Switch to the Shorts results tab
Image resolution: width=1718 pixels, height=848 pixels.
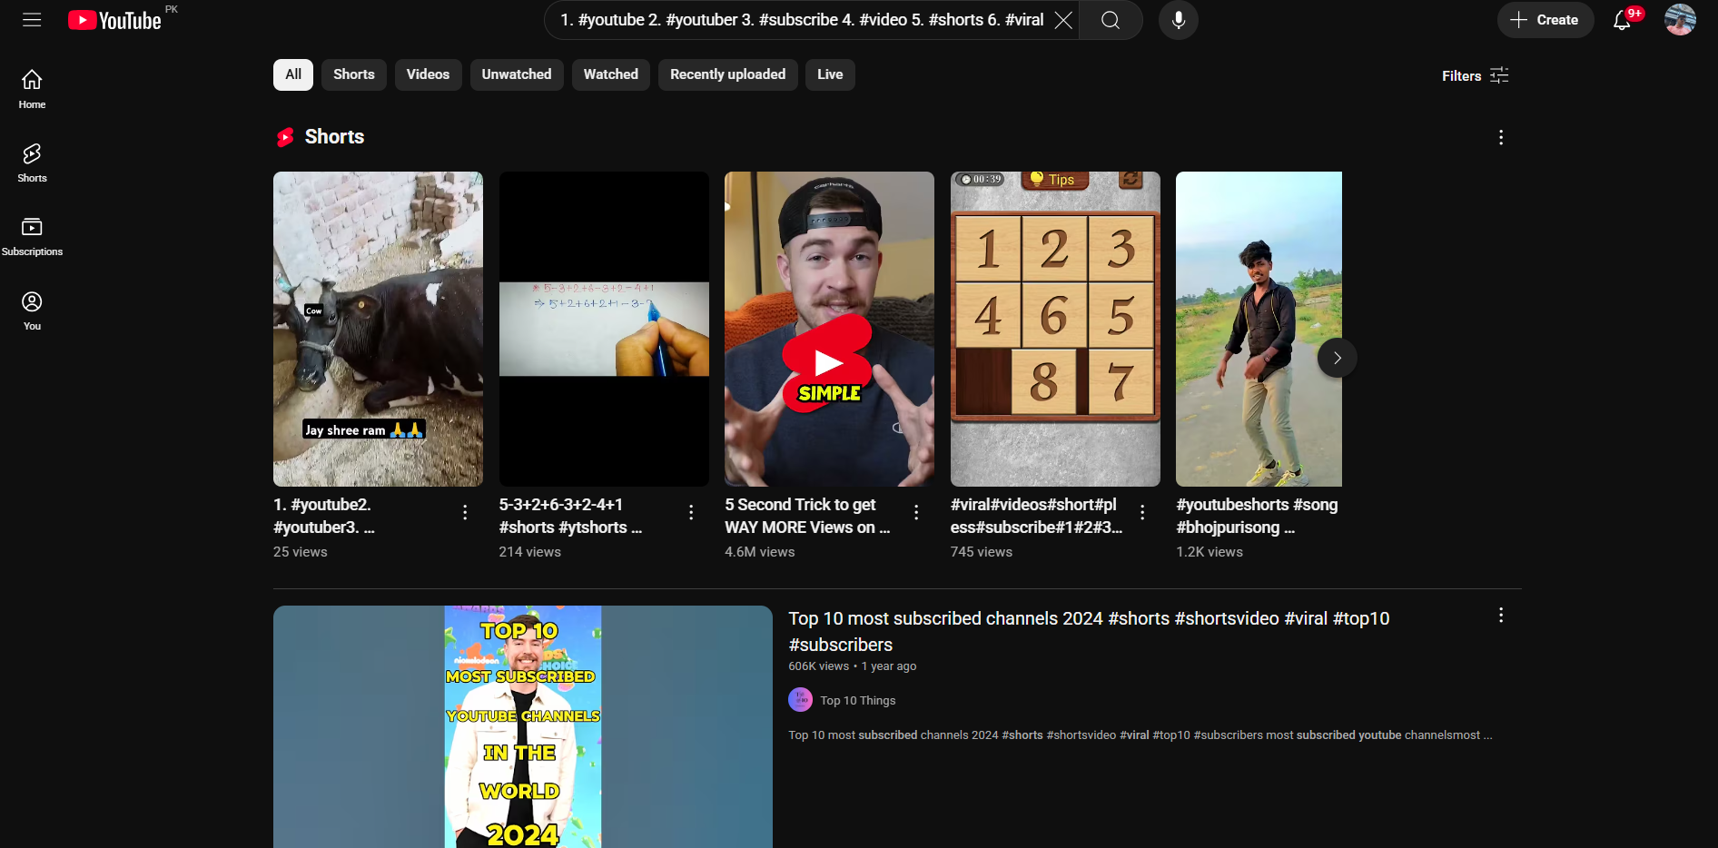coord(353,74)
